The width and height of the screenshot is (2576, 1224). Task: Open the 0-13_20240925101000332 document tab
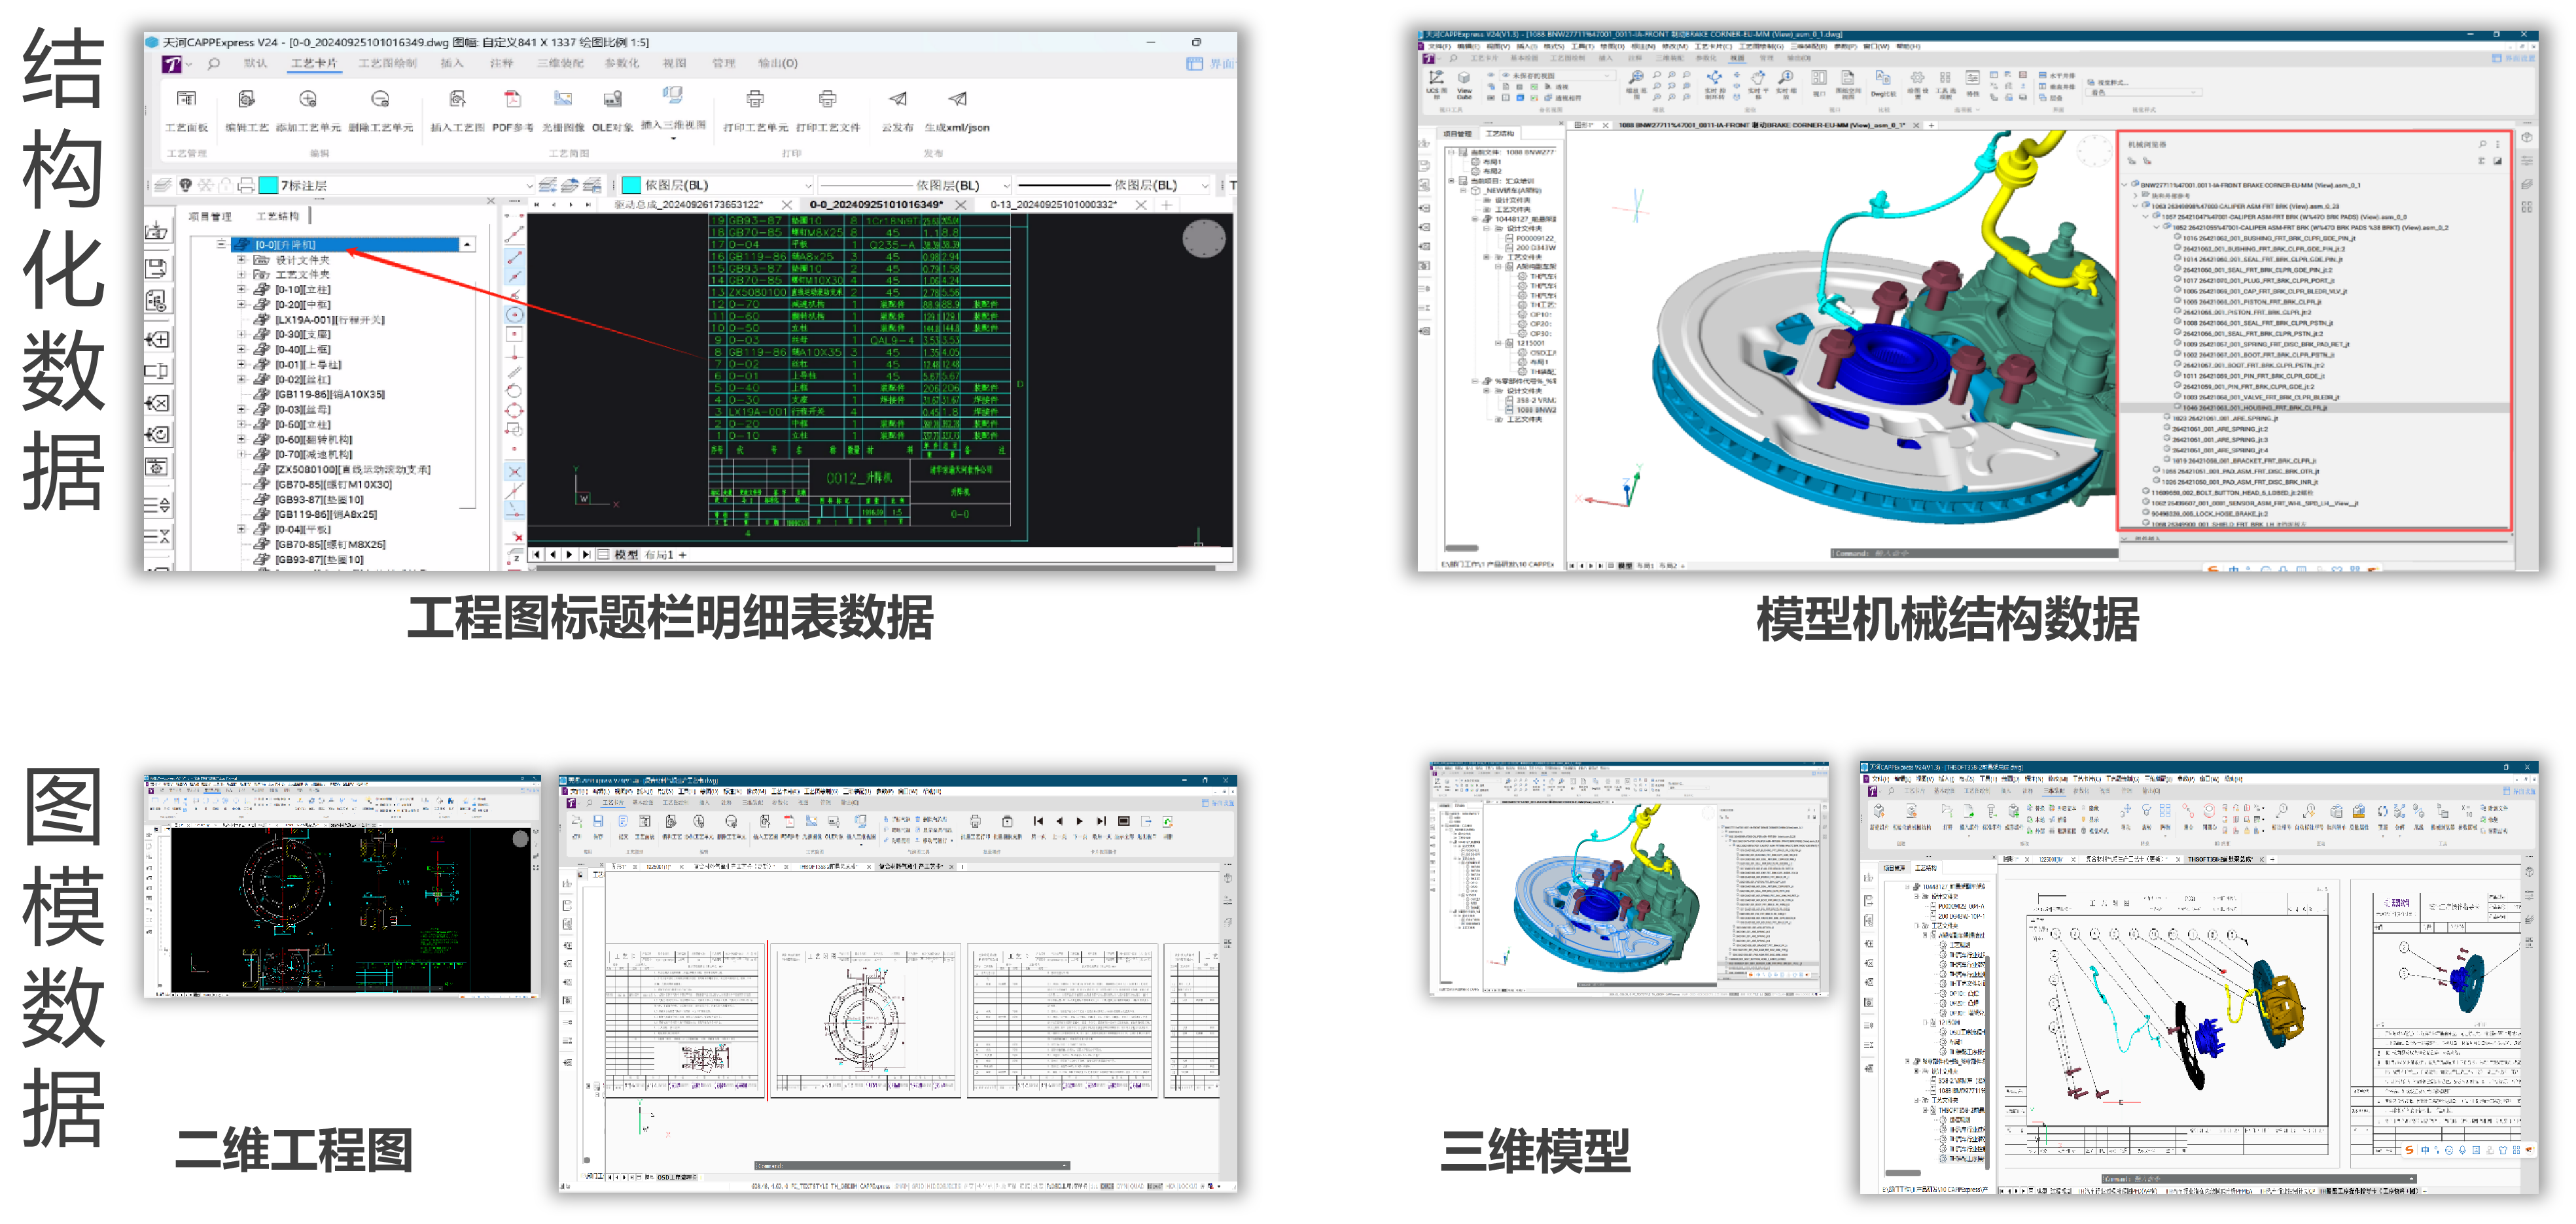tap(1053, 205)
